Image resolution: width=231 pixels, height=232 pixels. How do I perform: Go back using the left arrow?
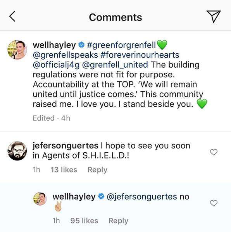click(x=12, y=16)
